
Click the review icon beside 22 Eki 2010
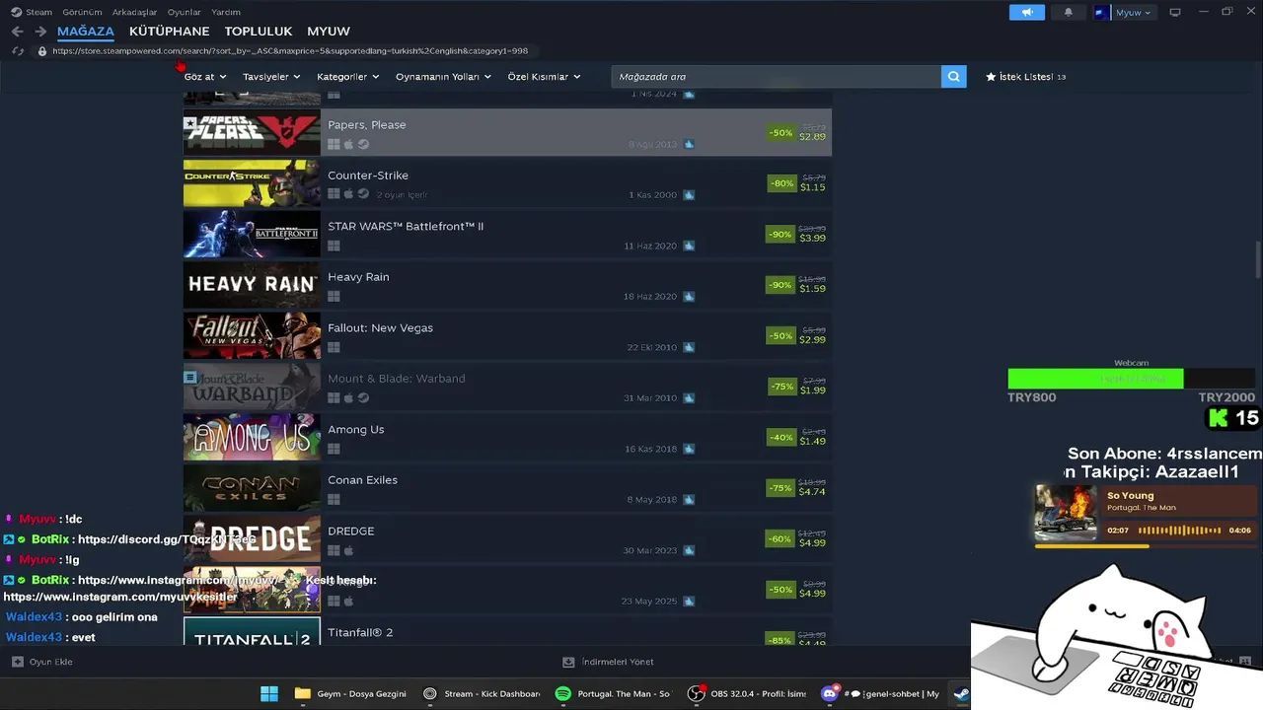(689, 347)
